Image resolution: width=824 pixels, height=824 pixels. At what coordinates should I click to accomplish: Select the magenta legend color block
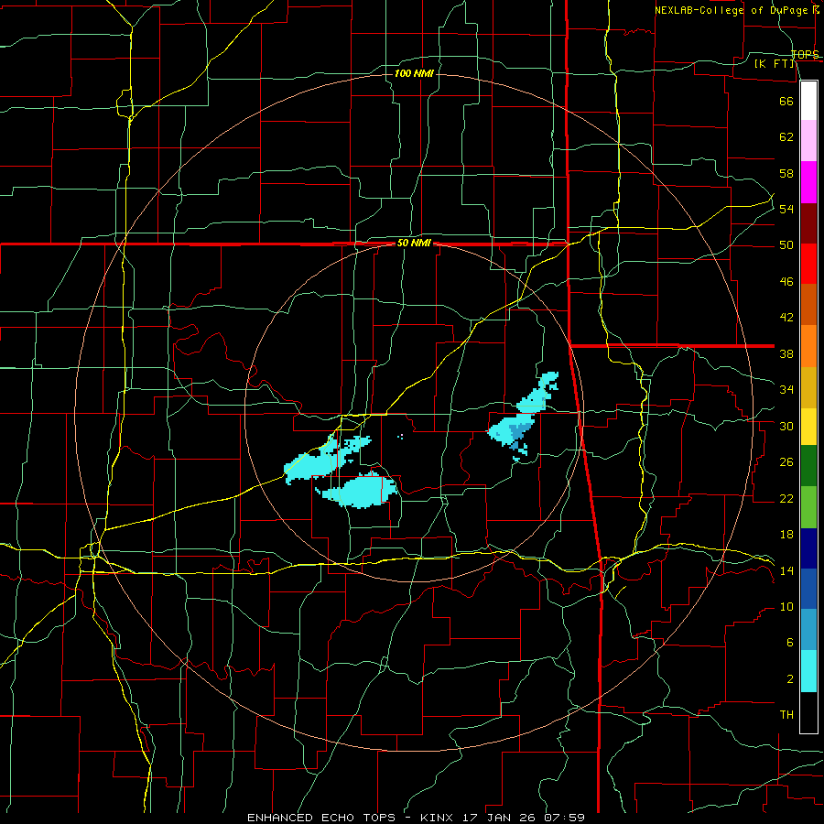pyautogui.click(x=808, y=182)
